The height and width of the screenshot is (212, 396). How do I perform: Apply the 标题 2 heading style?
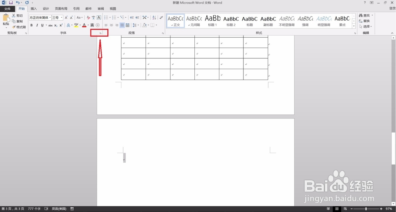pos(231,21)
